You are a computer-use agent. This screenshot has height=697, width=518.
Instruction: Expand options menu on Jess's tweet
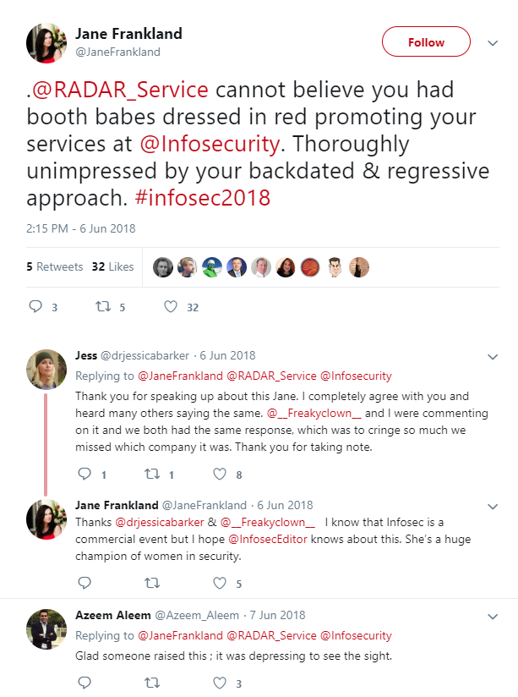point(493,357)
